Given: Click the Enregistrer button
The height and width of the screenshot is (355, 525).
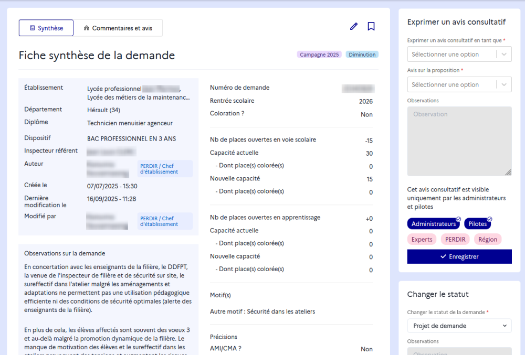Looking at the screenshot, I should tap(459, 256).
